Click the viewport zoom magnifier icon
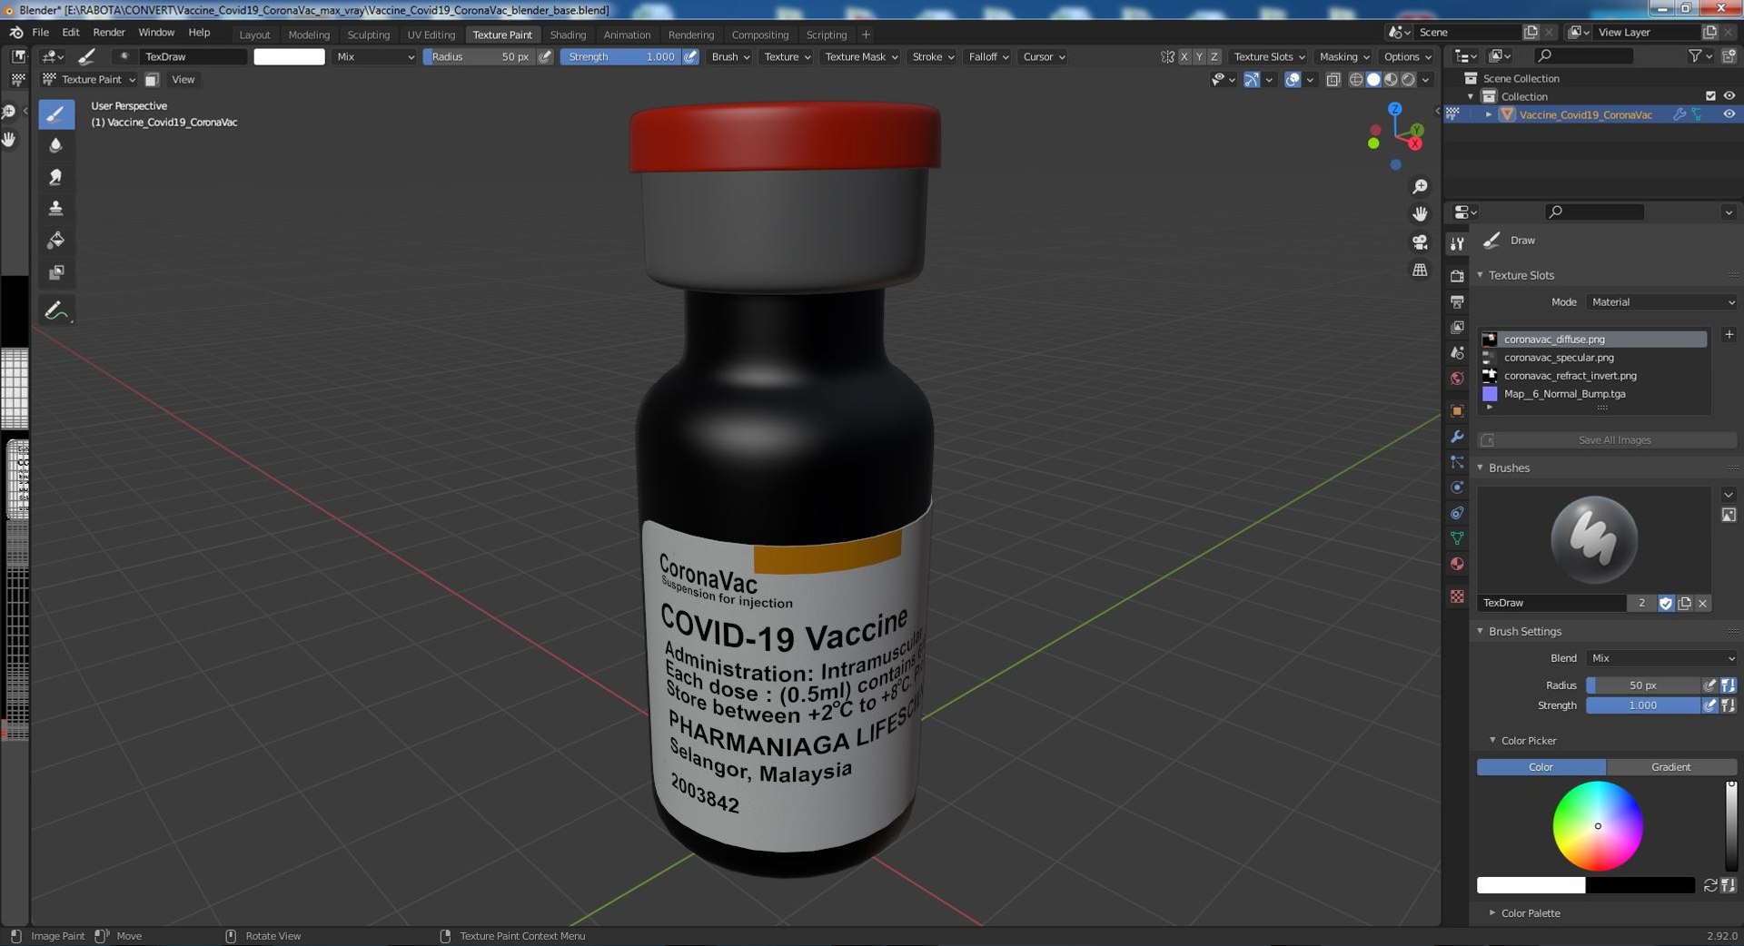 click(1420, 187)
